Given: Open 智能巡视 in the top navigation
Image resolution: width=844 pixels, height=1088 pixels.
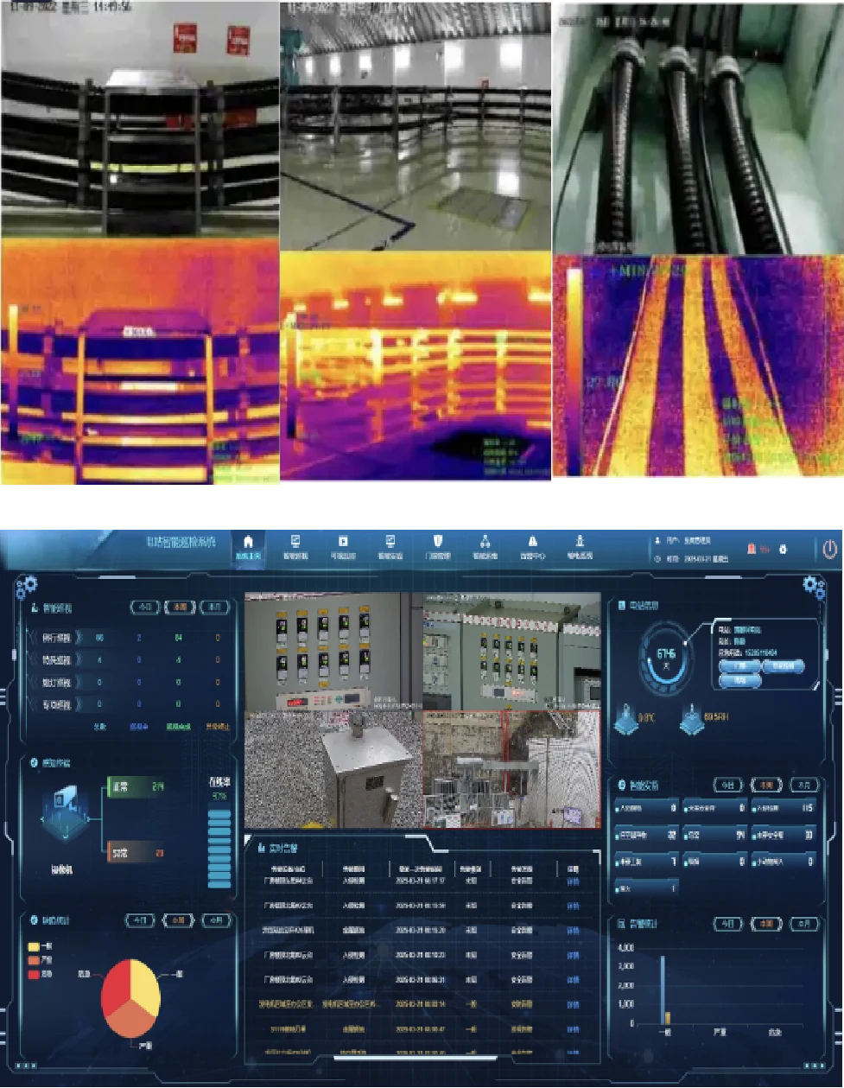Looking at the screenshot, I should tap(295, 546).
